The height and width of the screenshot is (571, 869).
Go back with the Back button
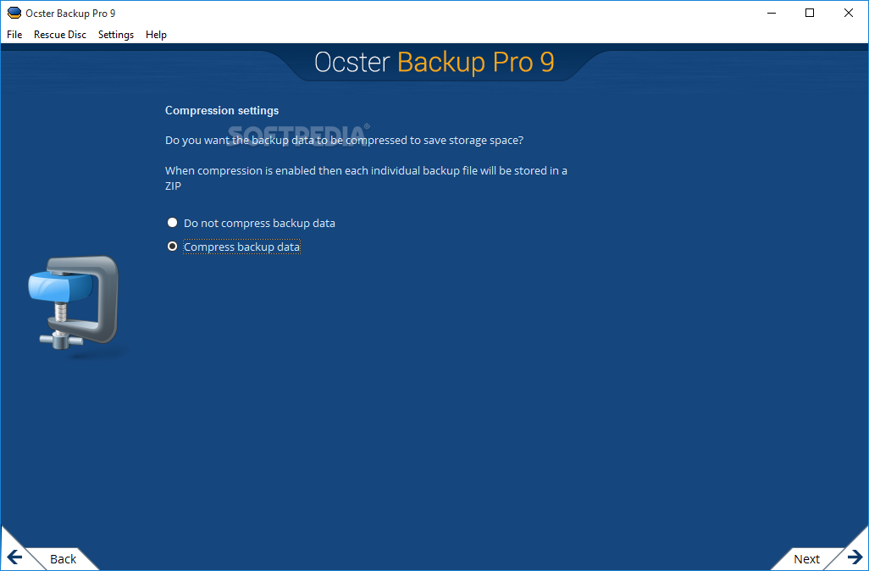coord(64,559)
